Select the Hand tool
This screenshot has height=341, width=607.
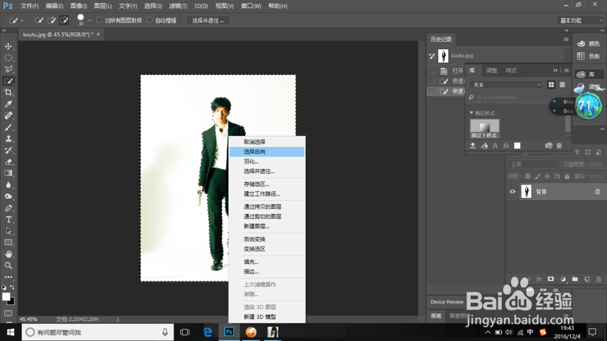(8, 254)
